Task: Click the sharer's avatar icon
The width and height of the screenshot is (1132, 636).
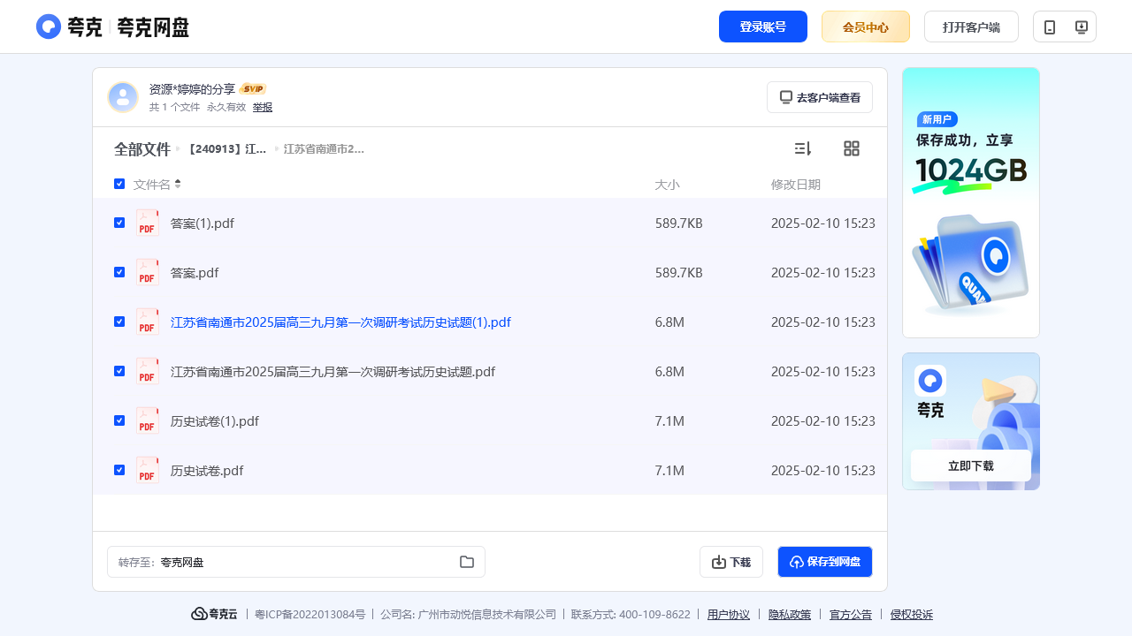Action: click(x=123, y=97)
